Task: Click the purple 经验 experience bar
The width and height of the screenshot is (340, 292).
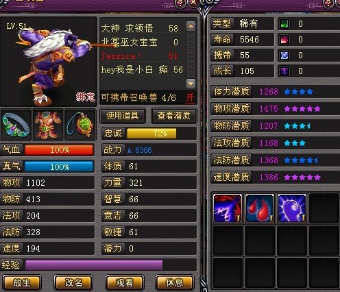Action: 94,265
